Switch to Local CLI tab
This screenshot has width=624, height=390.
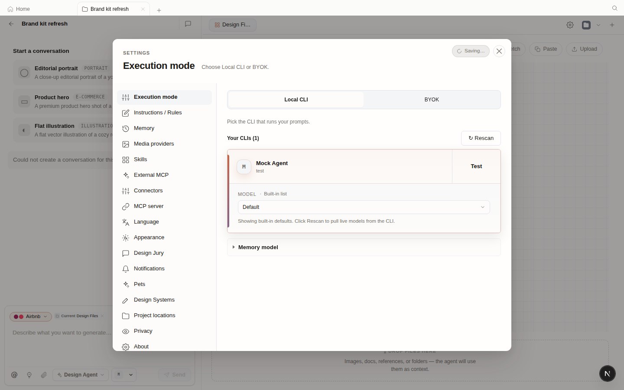pos(296,100)
